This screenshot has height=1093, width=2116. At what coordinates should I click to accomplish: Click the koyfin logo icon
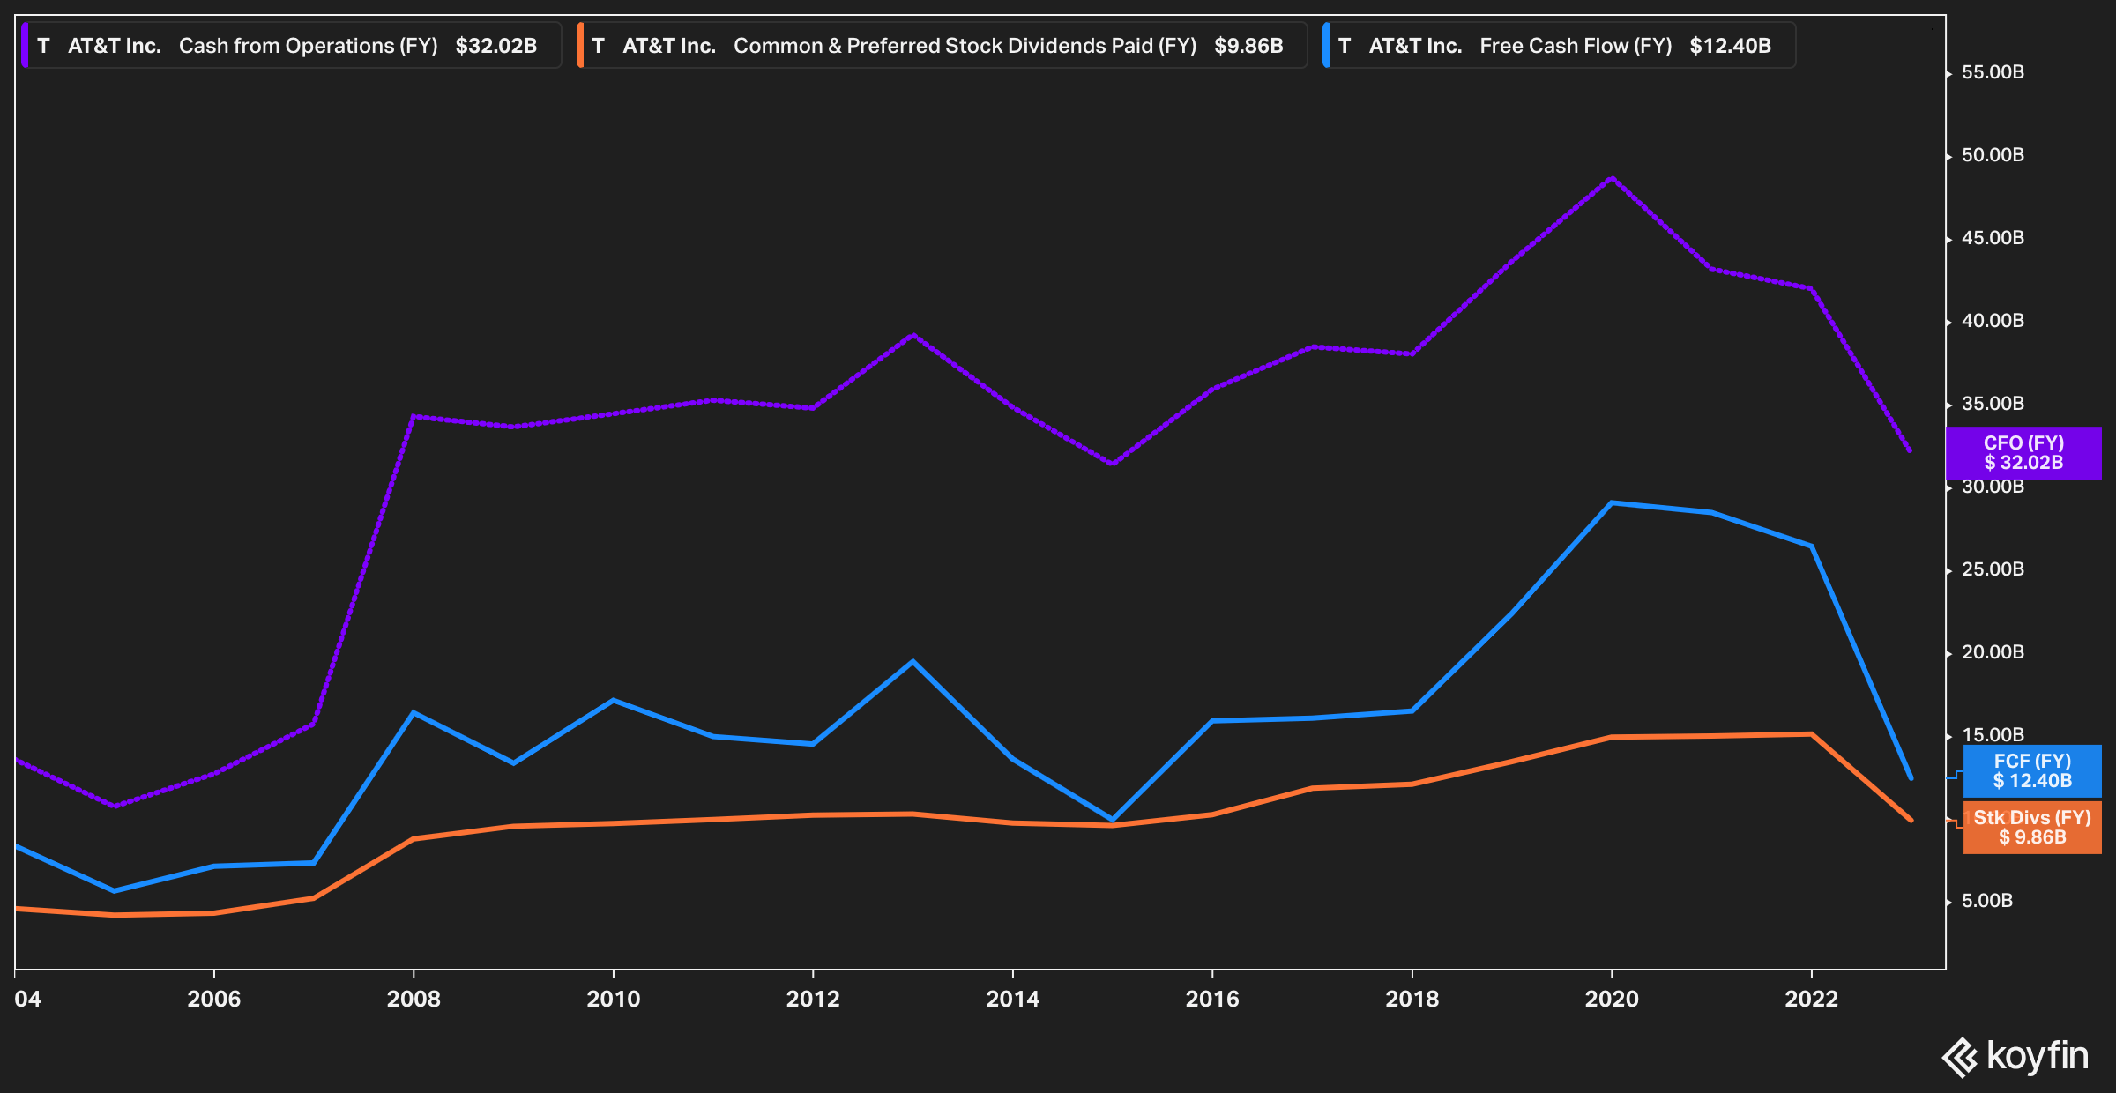[x=1960, y=1057]
